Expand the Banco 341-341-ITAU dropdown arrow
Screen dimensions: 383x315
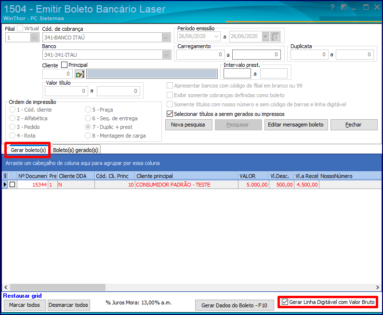coord(166,55)
